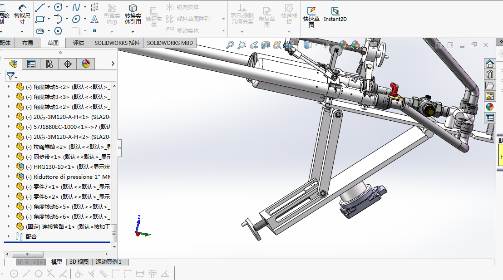Expand the manager pane tabs chevron
503x280 pixels.
(113, 64)
